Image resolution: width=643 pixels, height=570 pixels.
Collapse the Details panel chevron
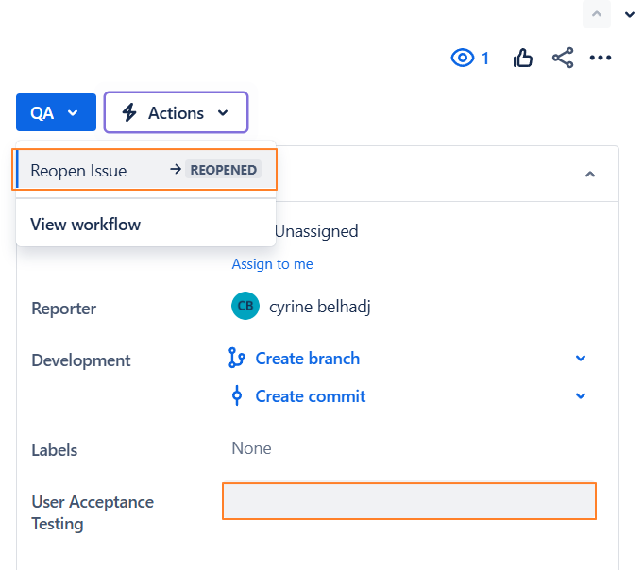[590, 175]
